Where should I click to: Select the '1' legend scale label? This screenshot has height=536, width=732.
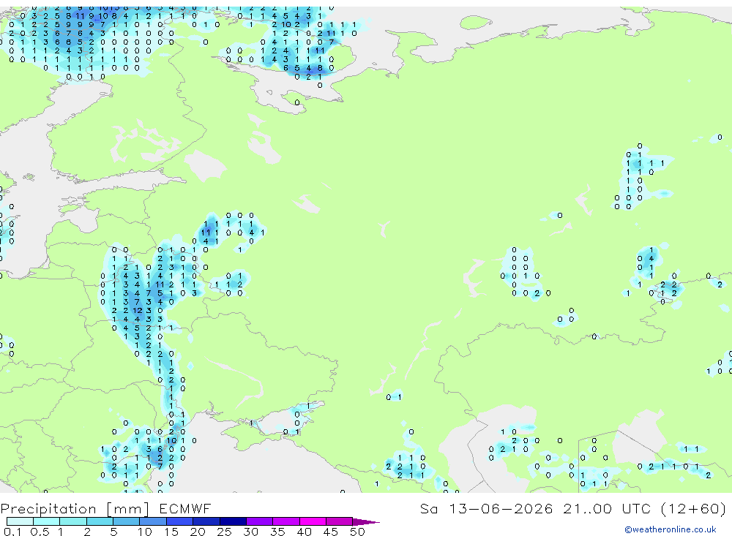60,532
